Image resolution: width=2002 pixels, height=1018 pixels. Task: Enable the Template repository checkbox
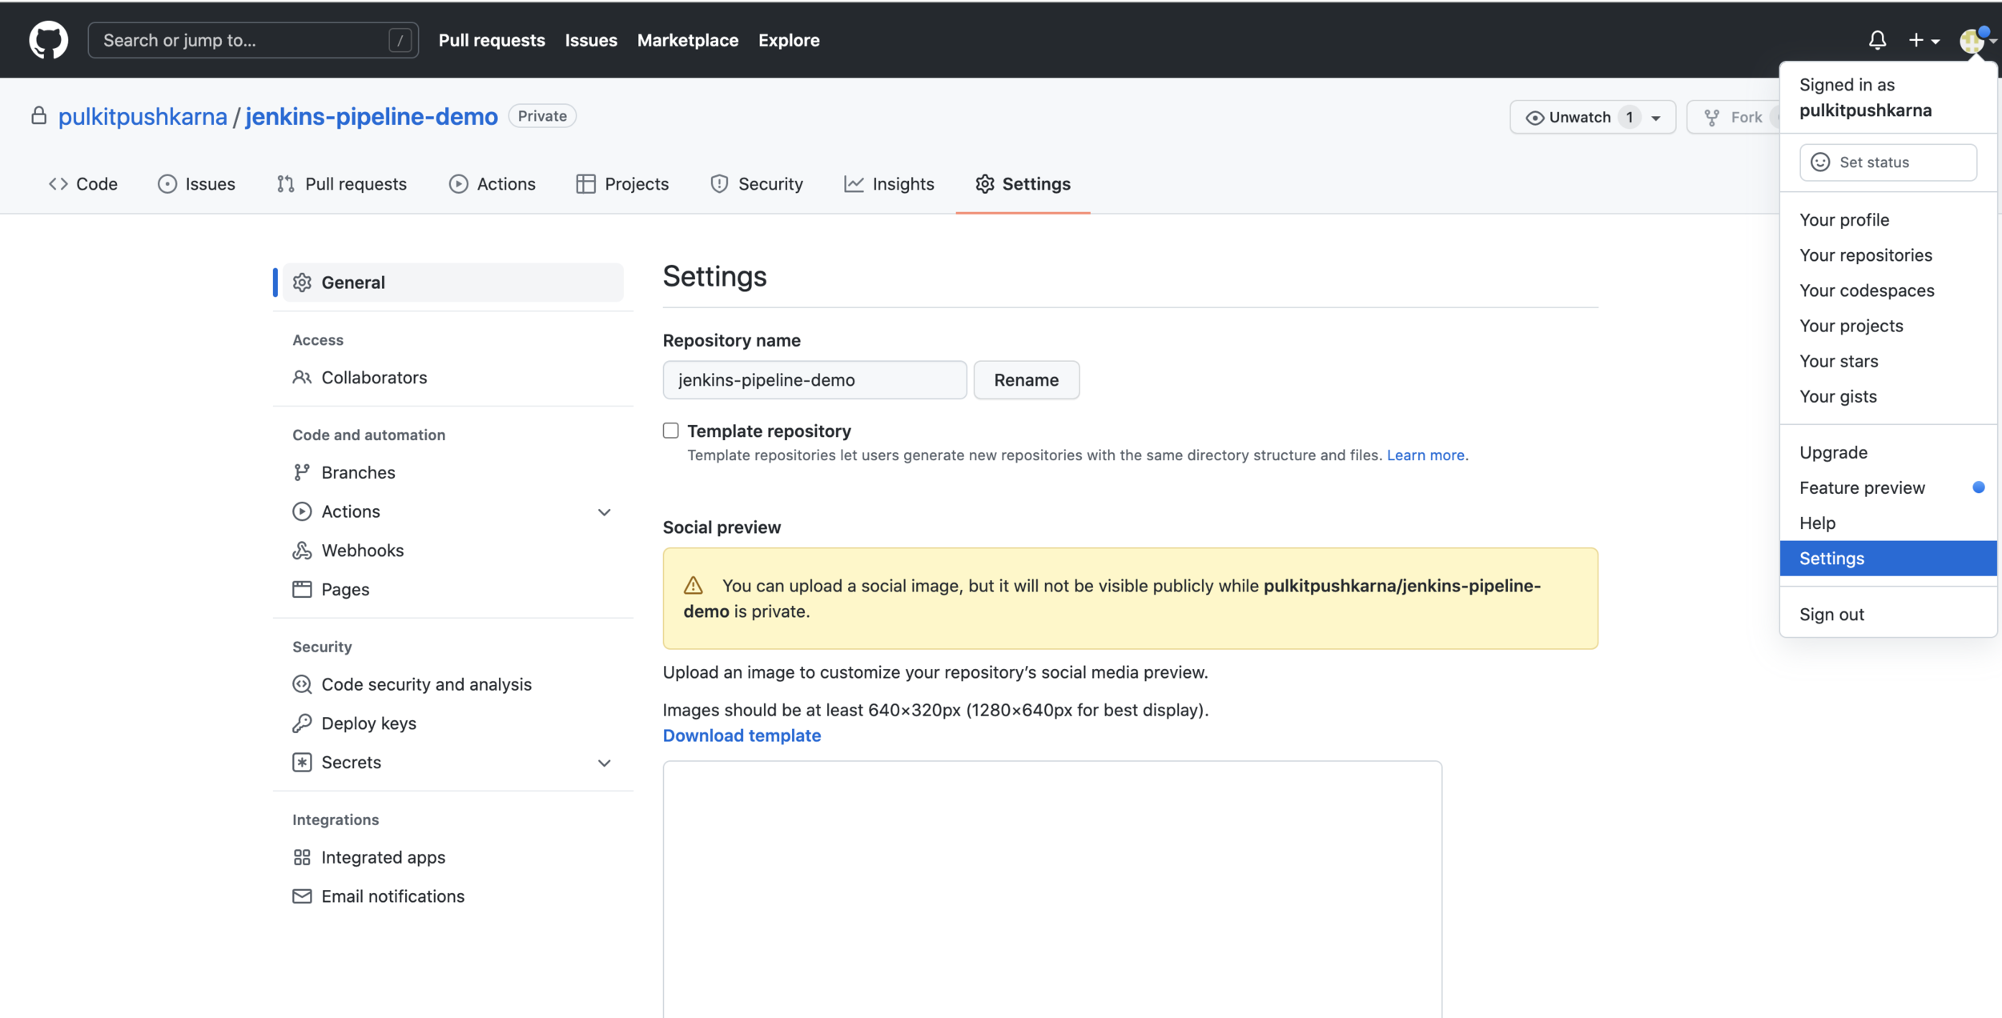point(671,431)
